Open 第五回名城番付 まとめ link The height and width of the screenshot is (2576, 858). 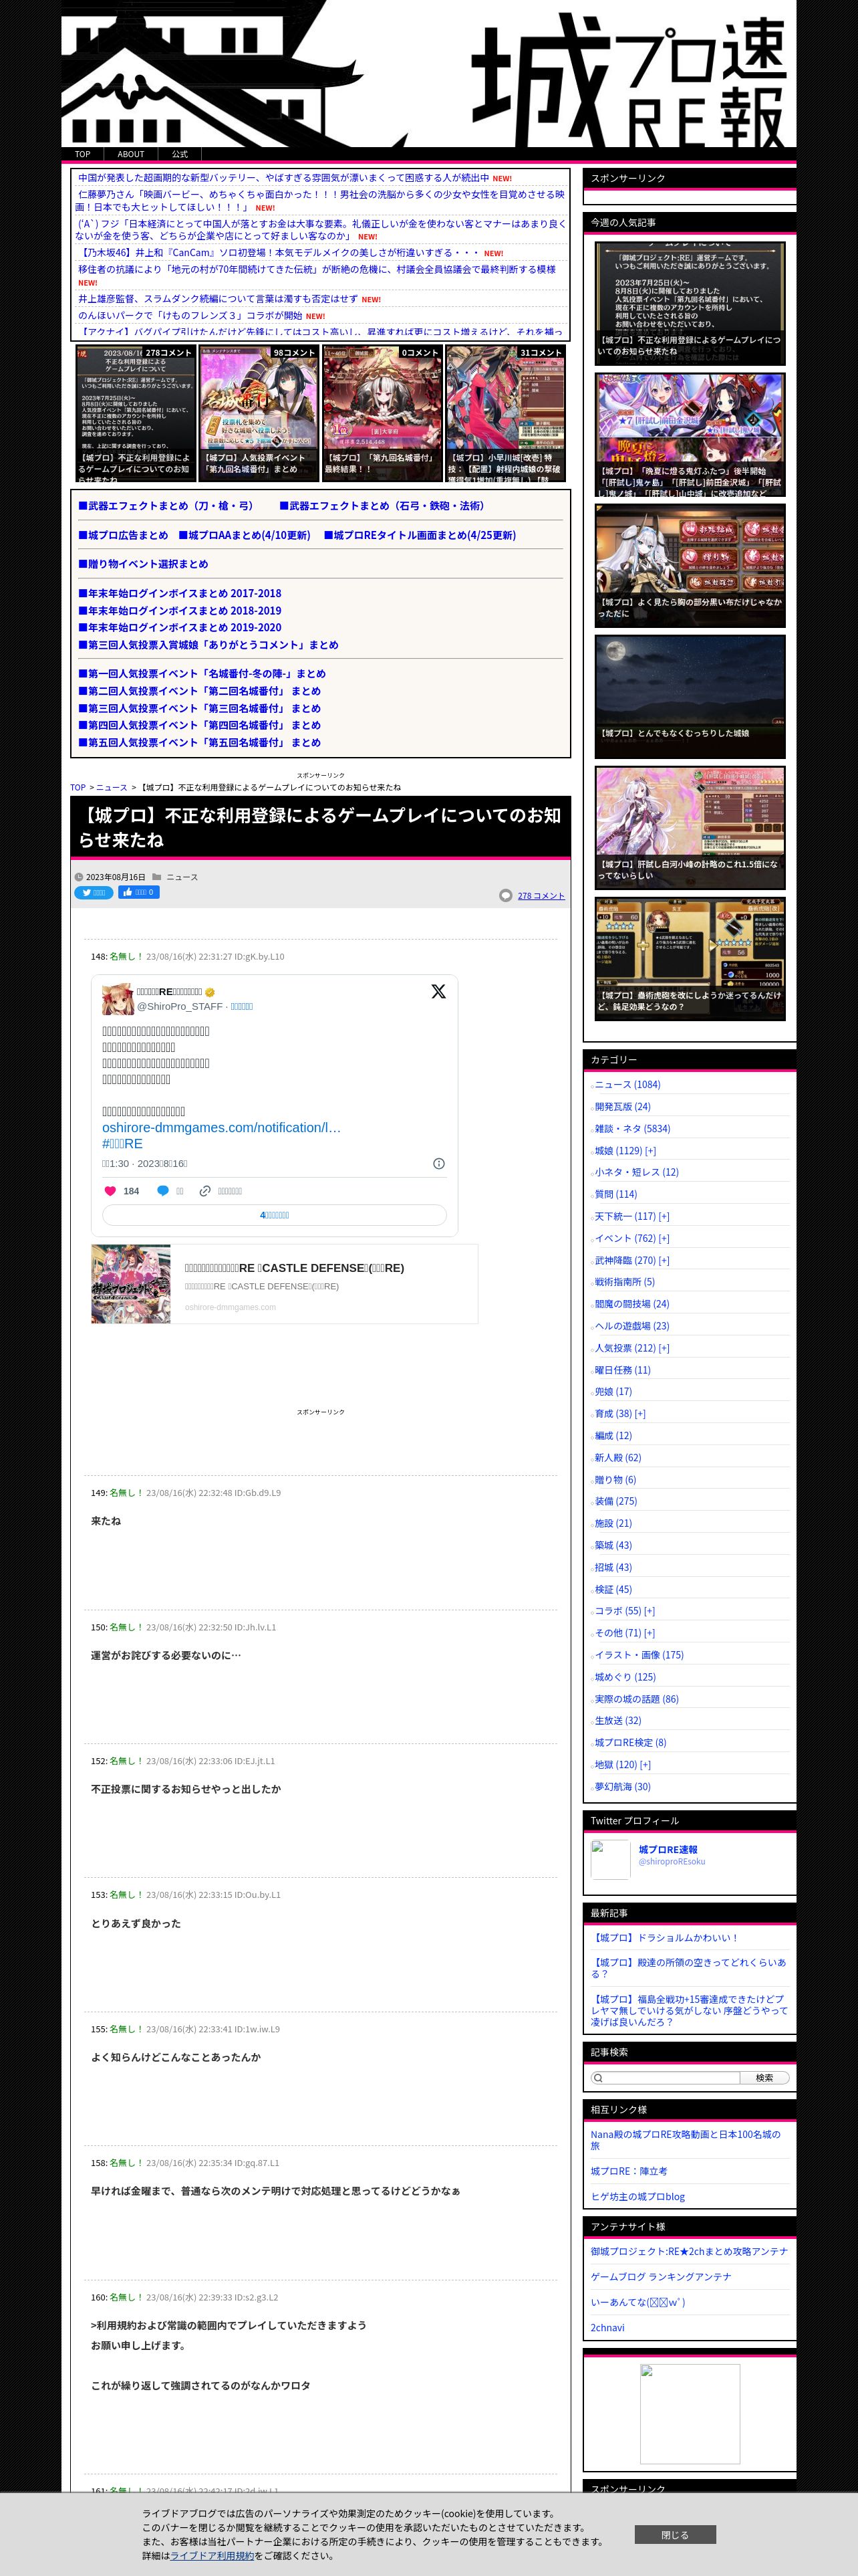(x=198, y=742)
